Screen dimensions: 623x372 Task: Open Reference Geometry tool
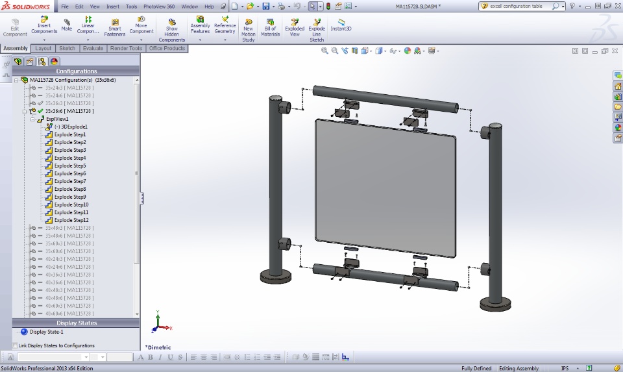click(x=225, y=25)
